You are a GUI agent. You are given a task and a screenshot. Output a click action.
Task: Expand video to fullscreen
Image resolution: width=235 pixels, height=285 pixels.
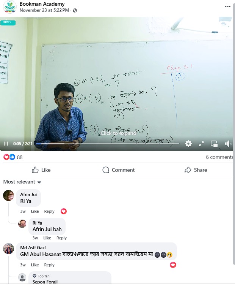click(x=201, y=144)
